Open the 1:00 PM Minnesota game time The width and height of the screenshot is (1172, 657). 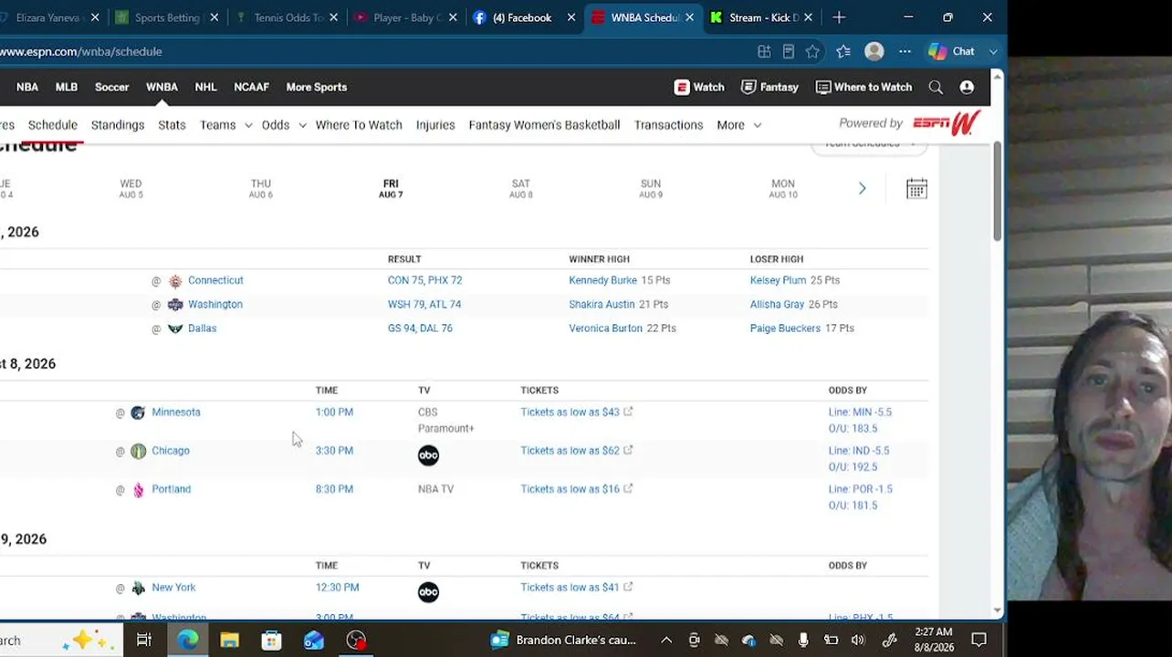pyautogui.click(x=334, y=412)
